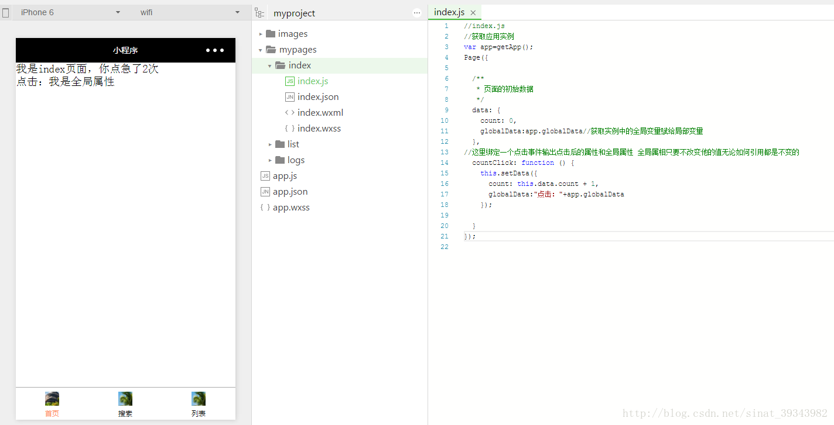This screenshot has width=834, height=425.
Task: Expand the list folder arrow
Action: [x=270, y=144]
